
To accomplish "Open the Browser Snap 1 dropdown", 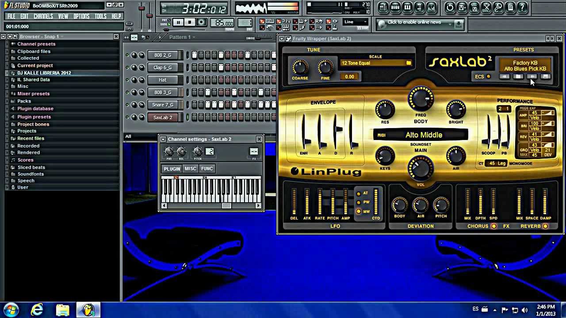I will point(42,37).
